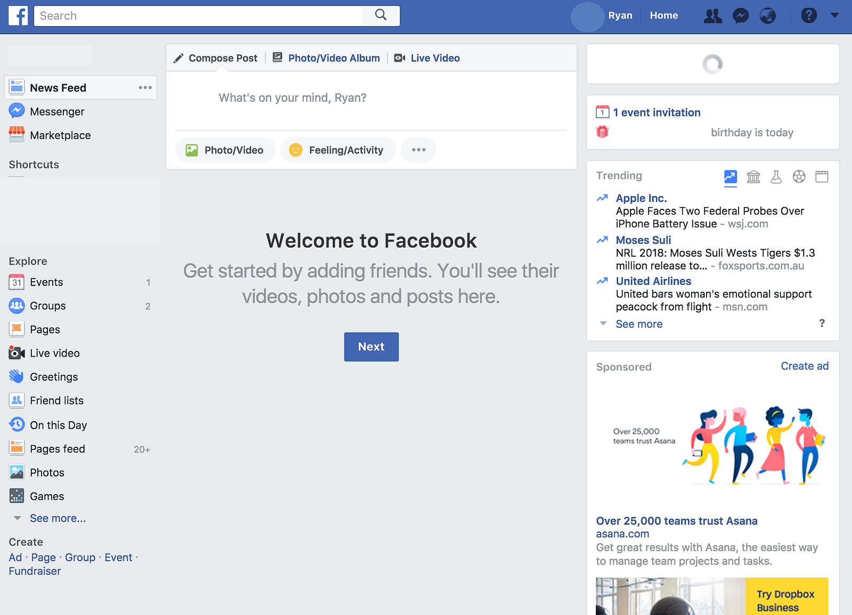Open the Try Dropbox Business ad
The height and width of the screenshot is (615, 852).
(712, 596)
